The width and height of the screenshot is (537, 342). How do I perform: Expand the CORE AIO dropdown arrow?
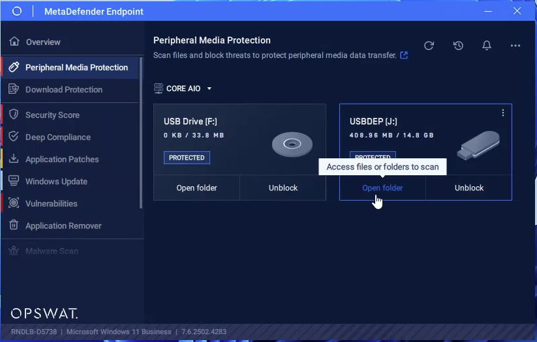[x=209, y=89]
